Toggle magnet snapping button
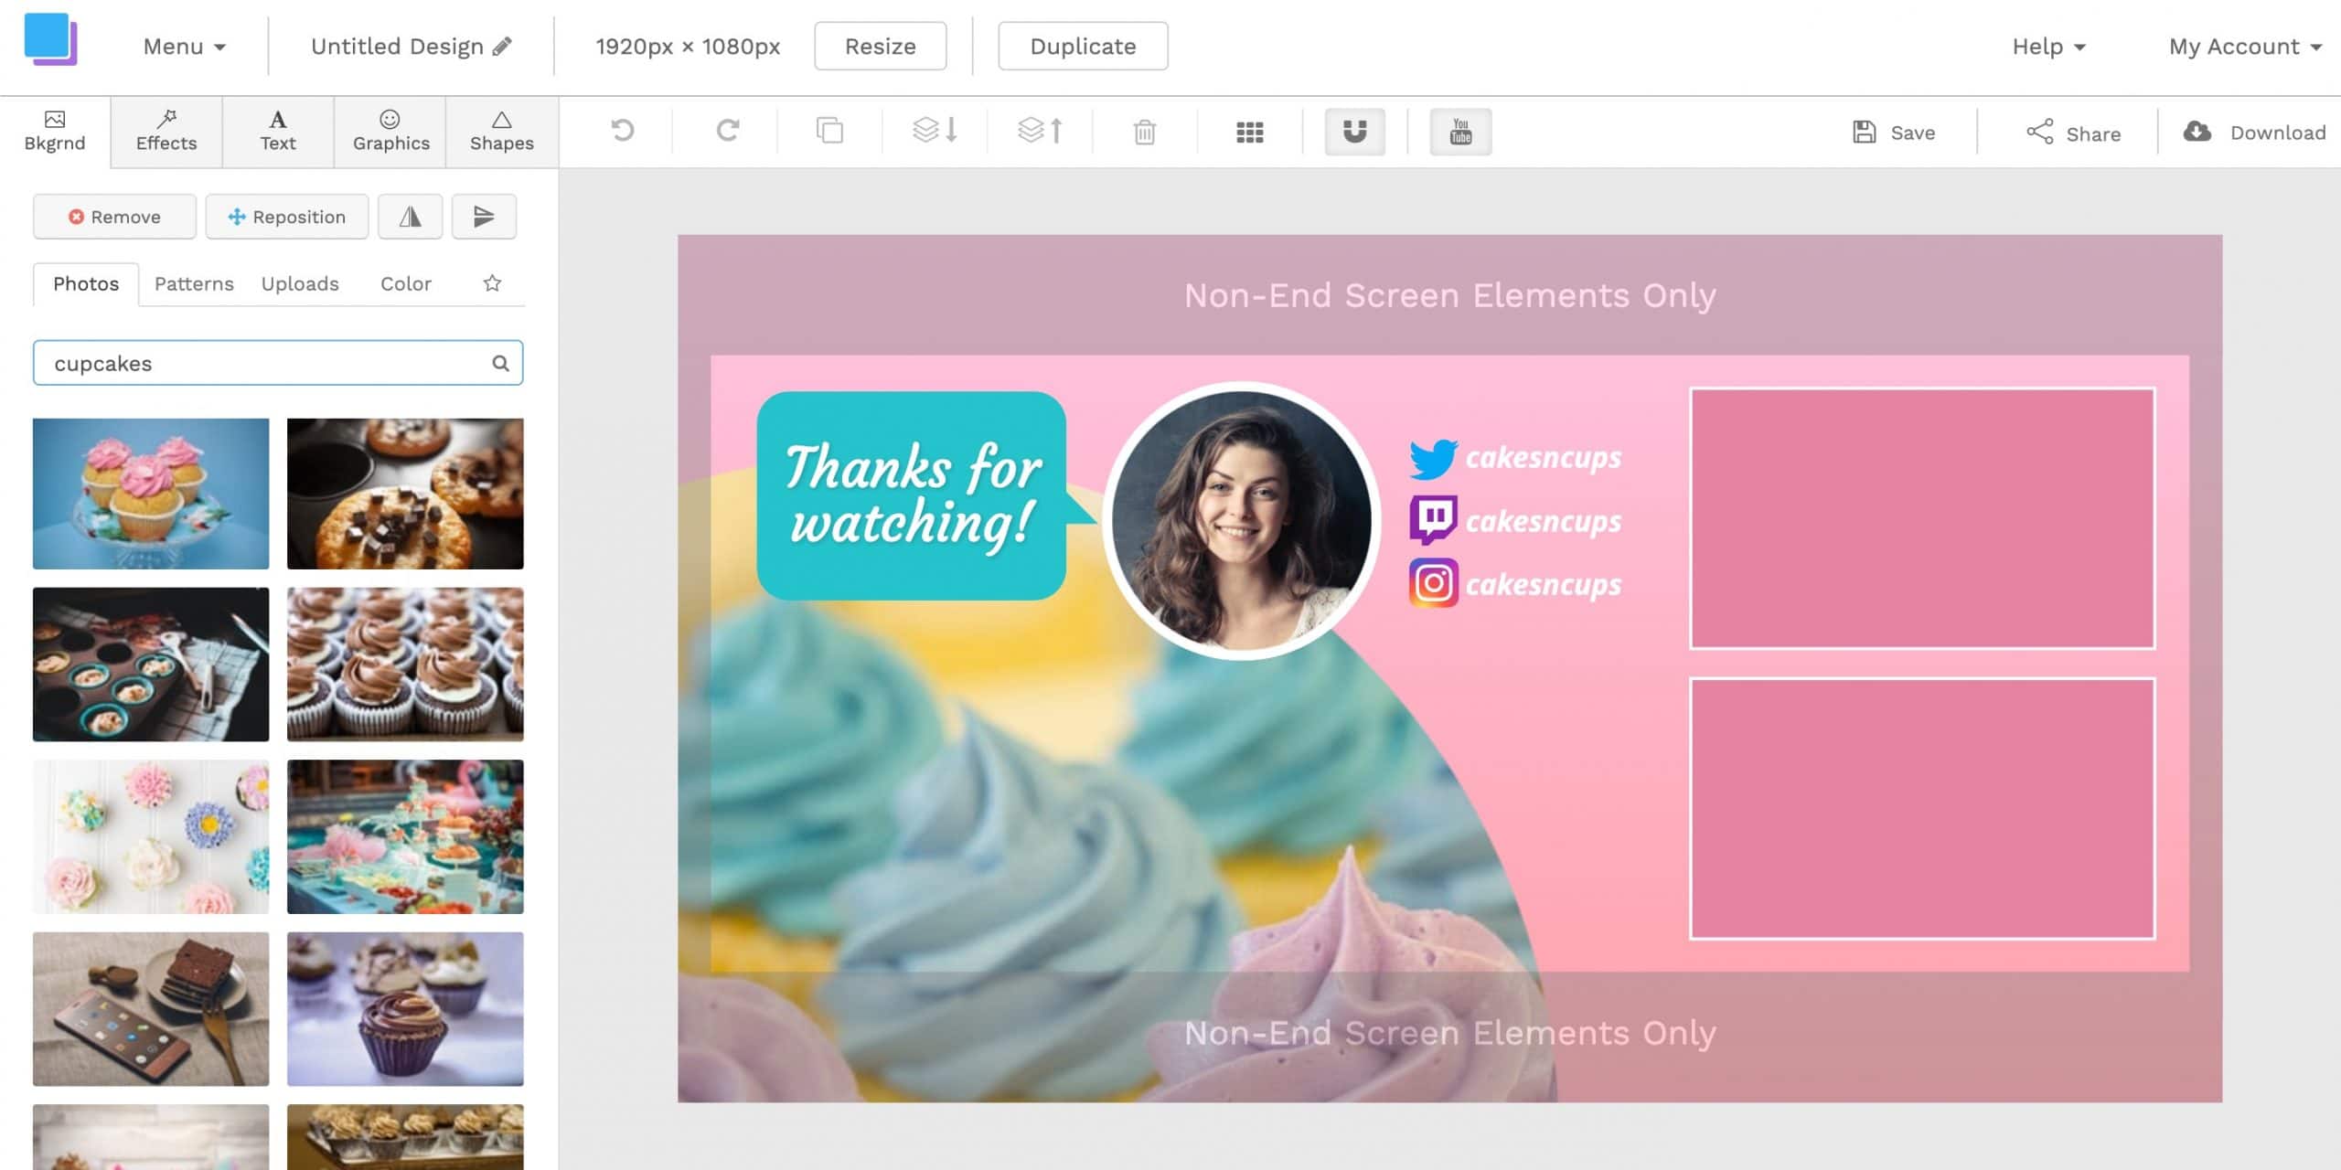2341x1170 pixels. [x=1354, y=132]
